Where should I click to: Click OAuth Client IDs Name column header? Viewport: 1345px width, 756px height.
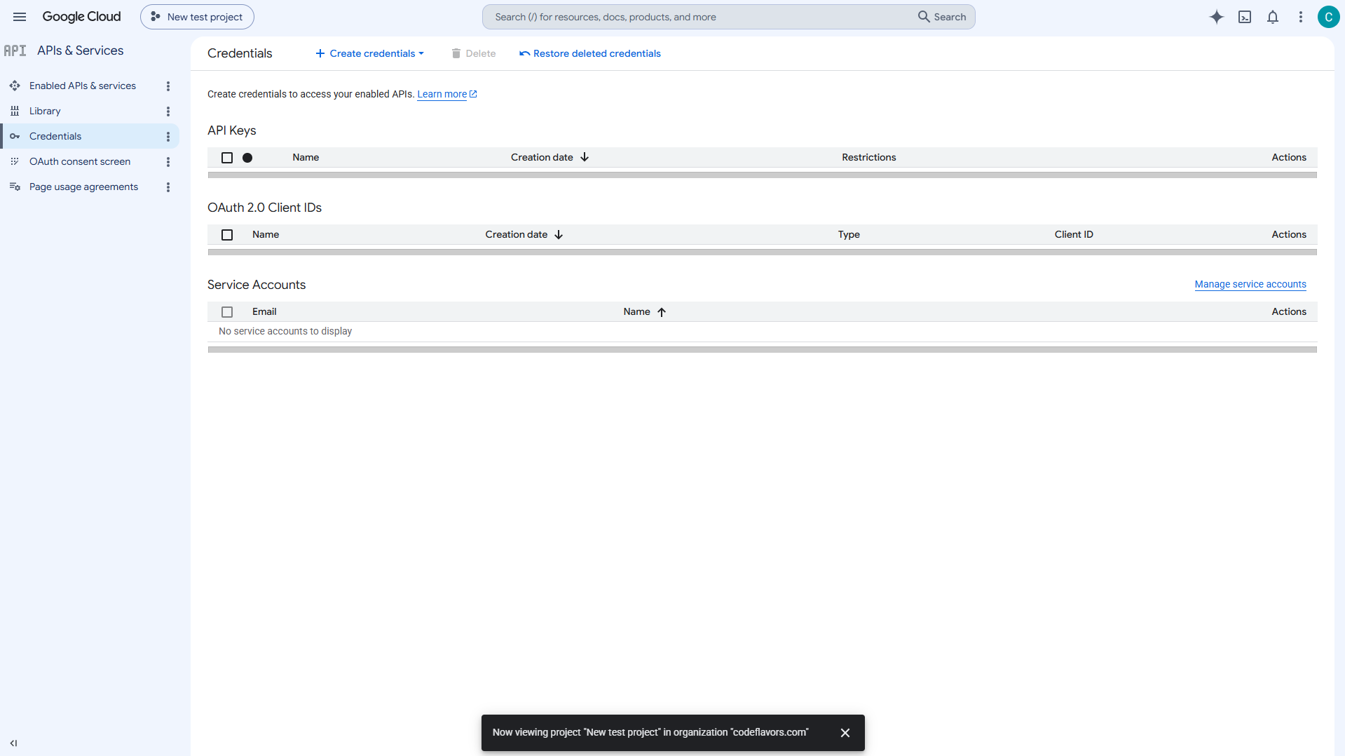266,234
